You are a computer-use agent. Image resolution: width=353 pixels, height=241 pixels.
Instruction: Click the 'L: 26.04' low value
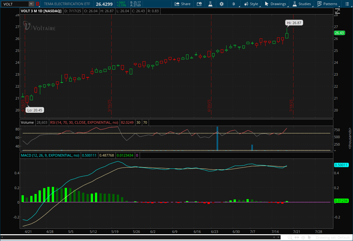[x=123, y=11]
